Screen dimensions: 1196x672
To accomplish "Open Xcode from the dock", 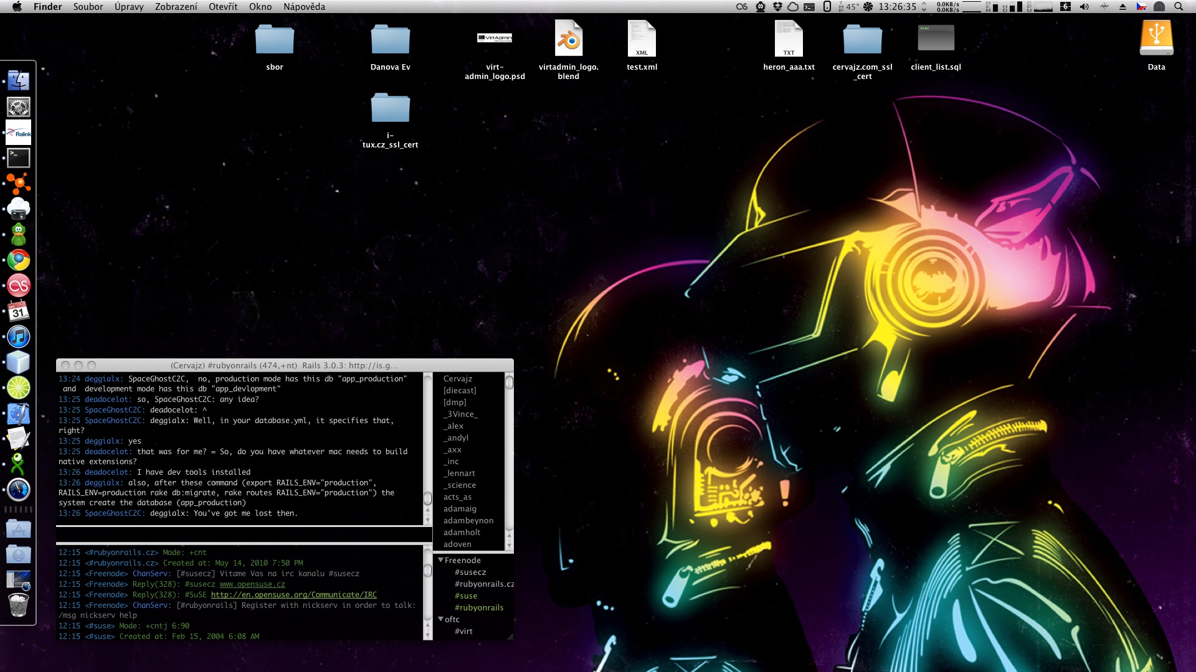I will click(x=18, y=413).
